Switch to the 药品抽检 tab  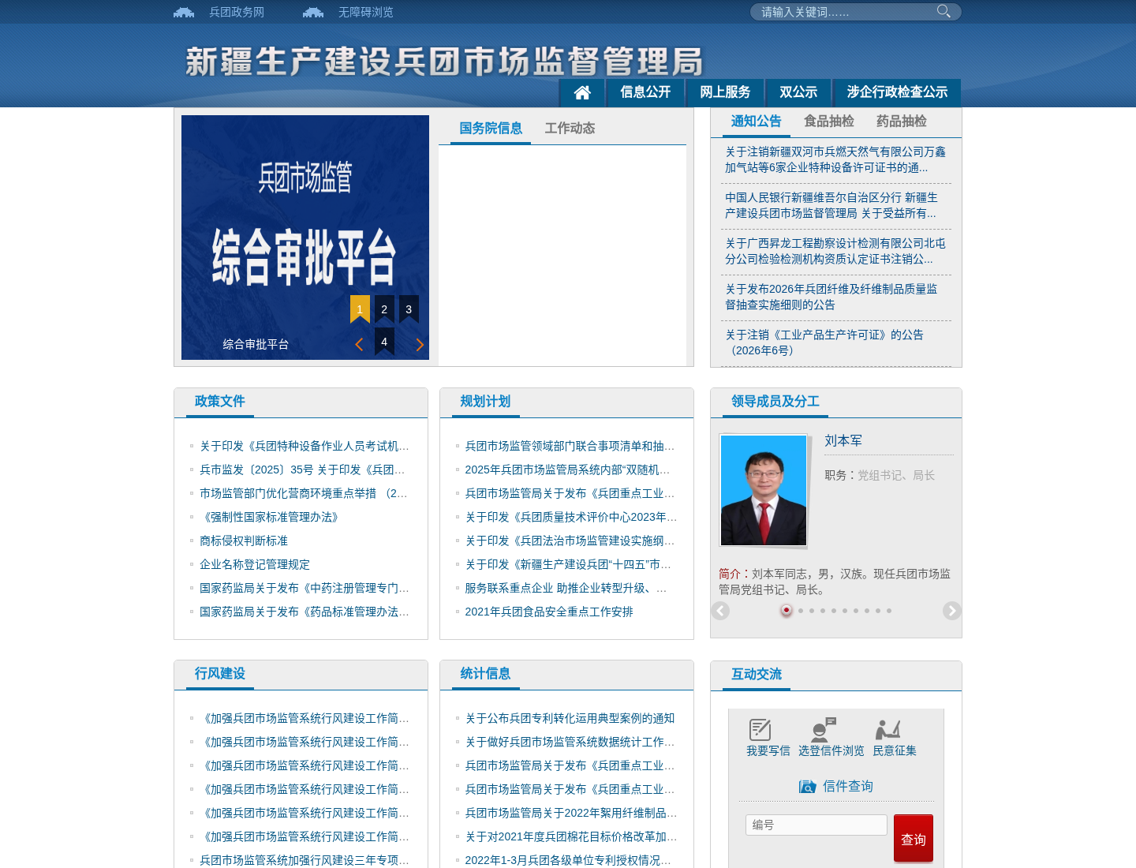[901, 122]
